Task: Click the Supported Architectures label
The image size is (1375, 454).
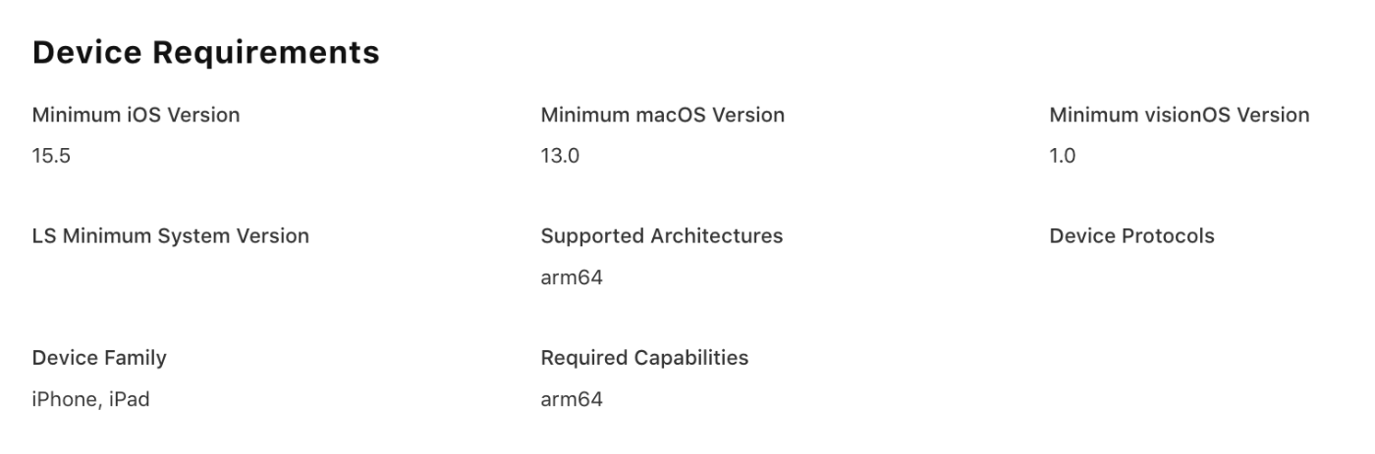Action: click(662, 236)
